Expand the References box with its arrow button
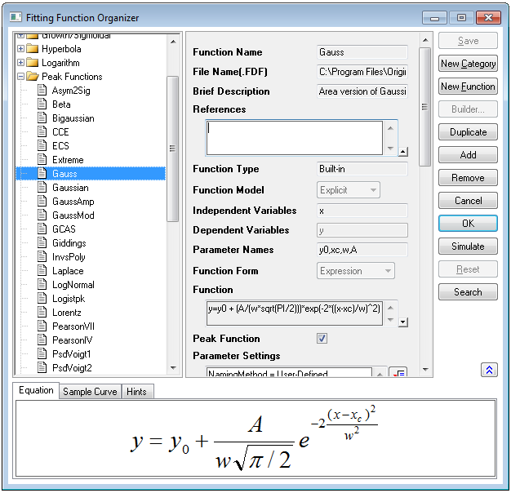511x493 pixels. tap(403, 152)
